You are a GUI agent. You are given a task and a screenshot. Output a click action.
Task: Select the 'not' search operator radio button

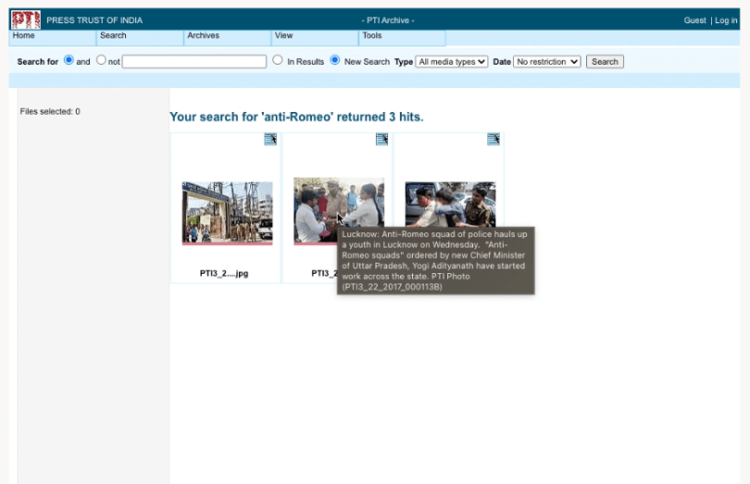(101, 61)
